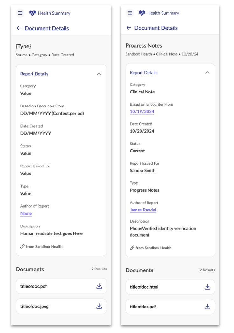Click '2 Results' in left mockup
This screenshot has width=234, height=333.
[x=99, y=269]
